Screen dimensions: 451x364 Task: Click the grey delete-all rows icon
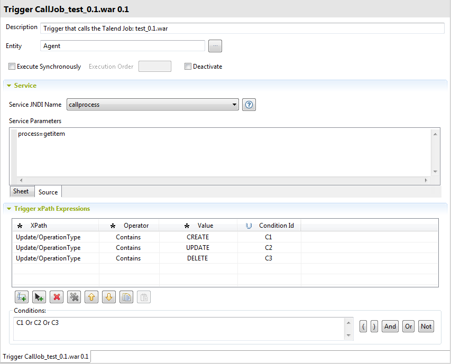tap(74, 297)
